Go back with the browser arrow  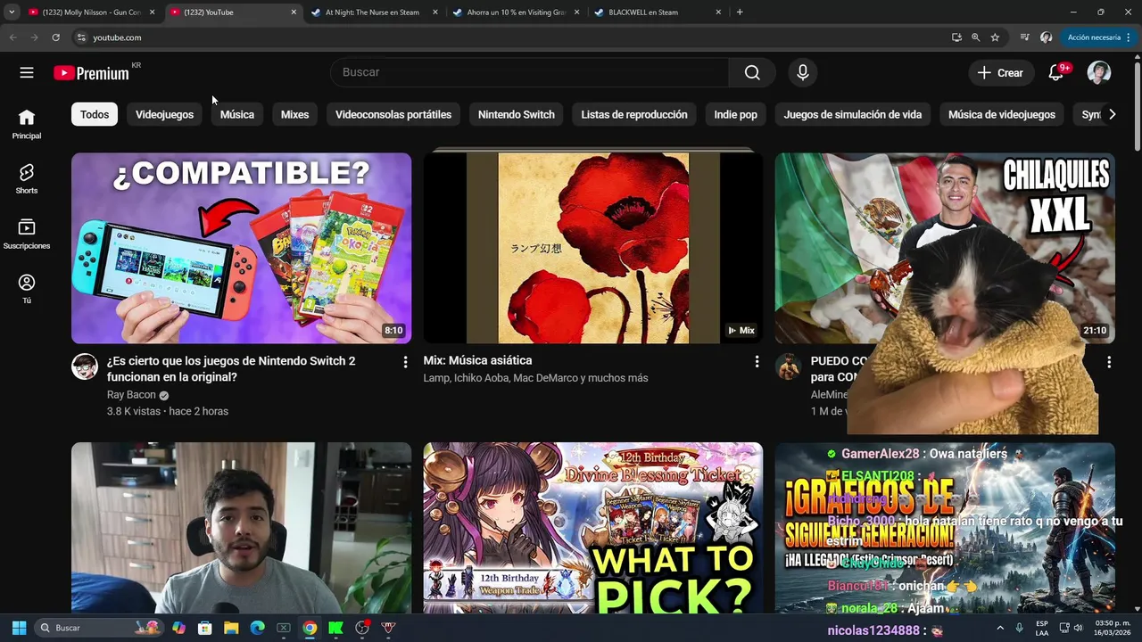(12, 37)
